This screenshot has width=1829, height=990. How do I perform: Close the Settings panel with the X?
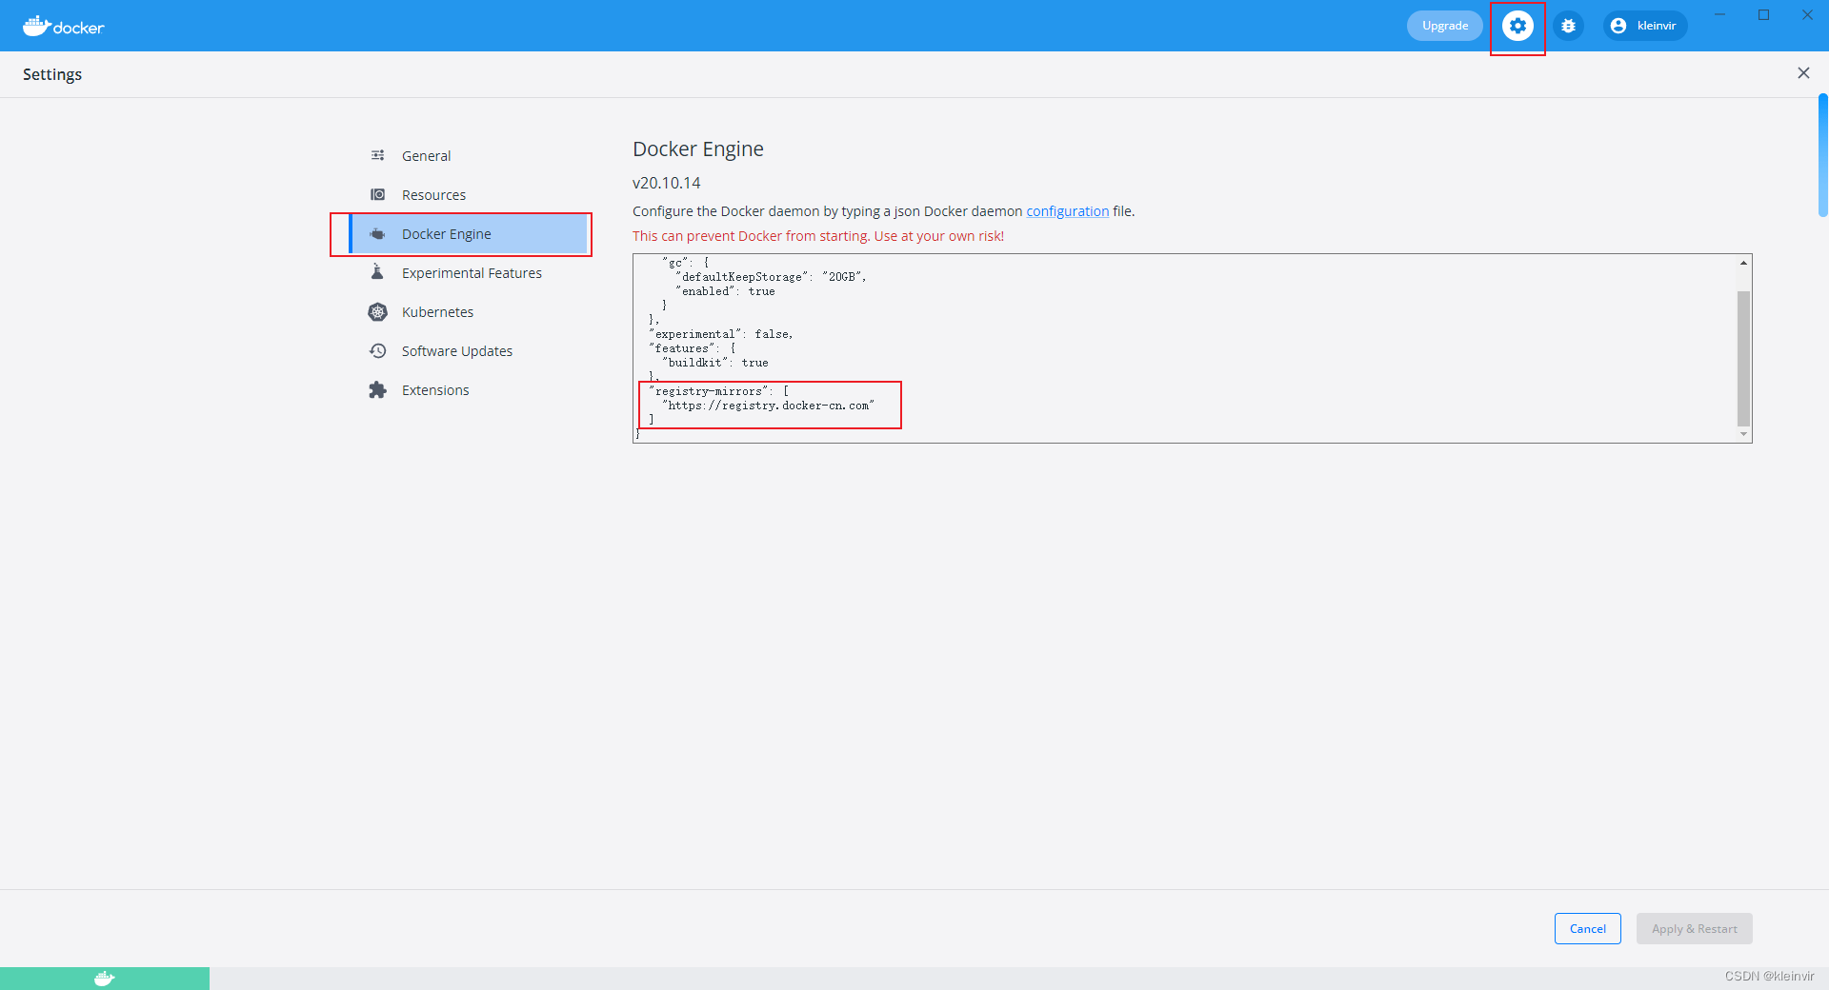[x=1803, y=73]
